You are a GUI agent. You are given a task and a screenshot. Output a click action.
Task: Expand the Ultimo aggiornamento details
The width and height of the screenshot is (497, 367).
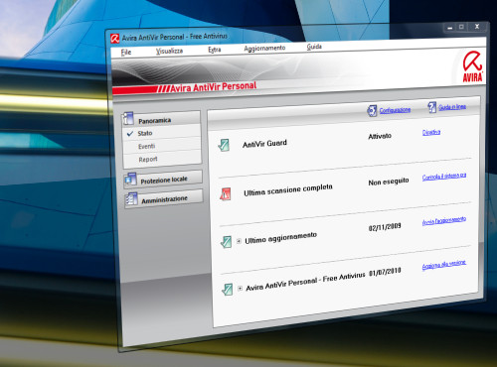(239, 241)
